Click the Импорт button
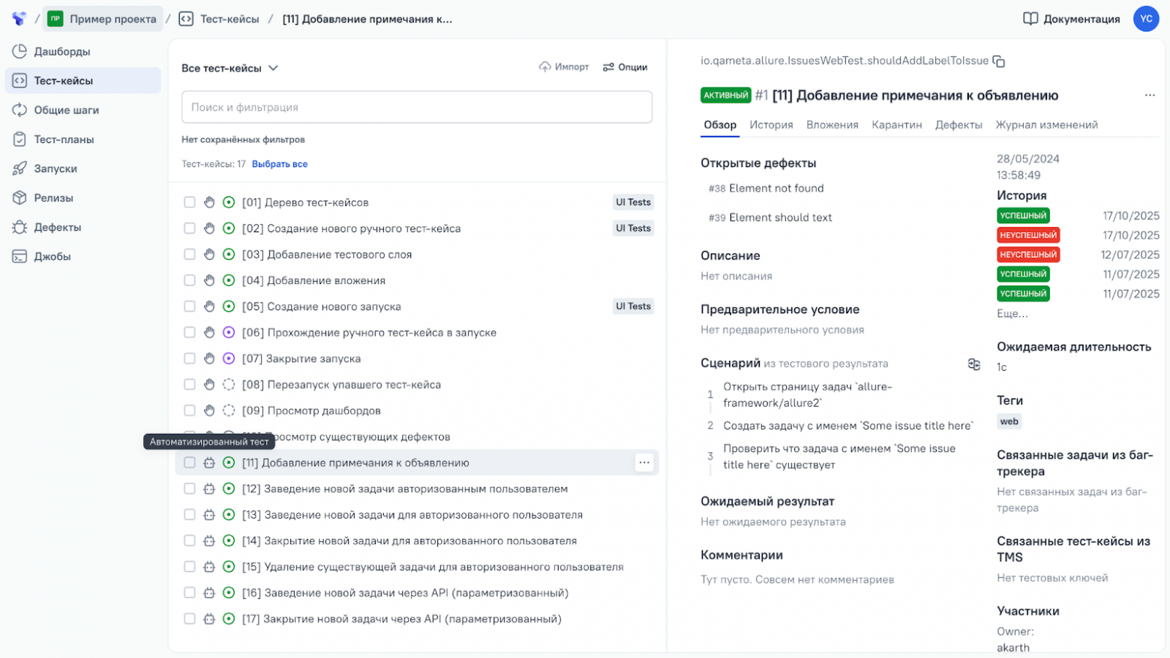Screen dimensions: 1170x658 click(x=564, y=67)
